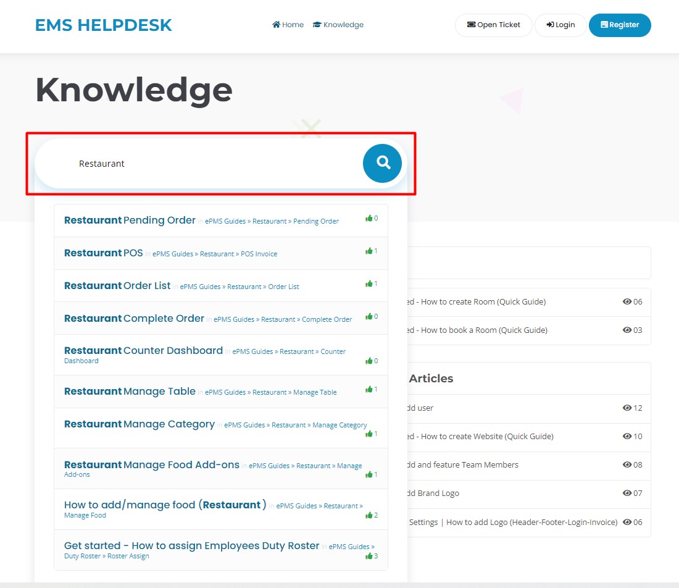This screenshot has height=588, width=679.
Task: Click thumbs-up icon on Restaurant POS result
Action: [369, 251]
